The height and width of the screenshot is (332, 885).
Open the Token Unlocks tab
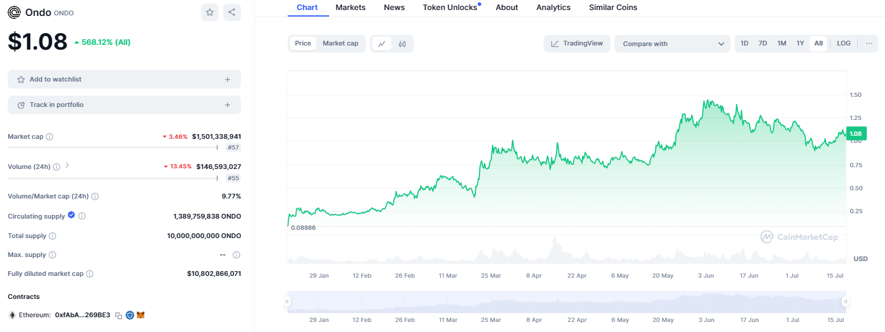(x=450, y=8)
